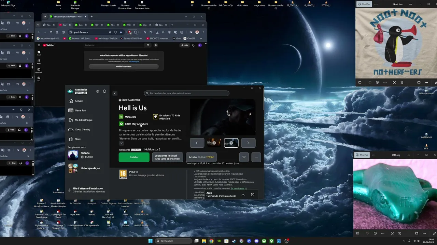The image size is (437, 245).
Task: Open YouTube Abonnements in the mini sidebar
Action: (39, 70)
